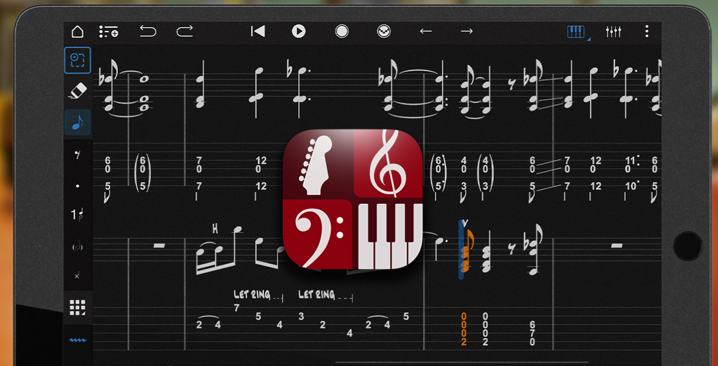Screen dimensions: 718x366
Task: Go to the home screen icon
Action: coord(77,32)
